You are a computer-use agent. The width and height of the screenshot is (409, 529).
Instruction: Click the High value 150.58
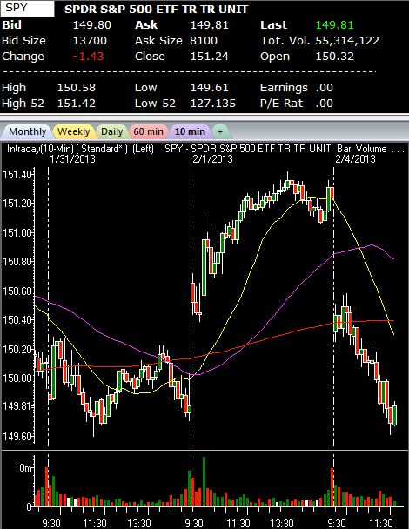pyautogui.click(x=77, y=88)
